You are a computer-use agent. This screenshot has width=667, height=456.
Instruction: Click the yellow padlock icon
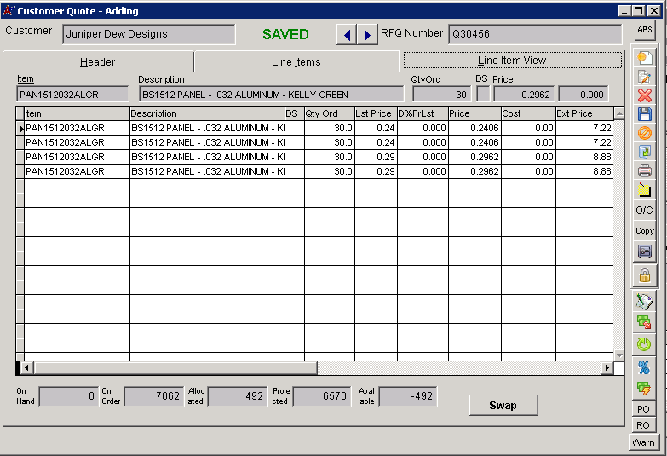[644, 275]
